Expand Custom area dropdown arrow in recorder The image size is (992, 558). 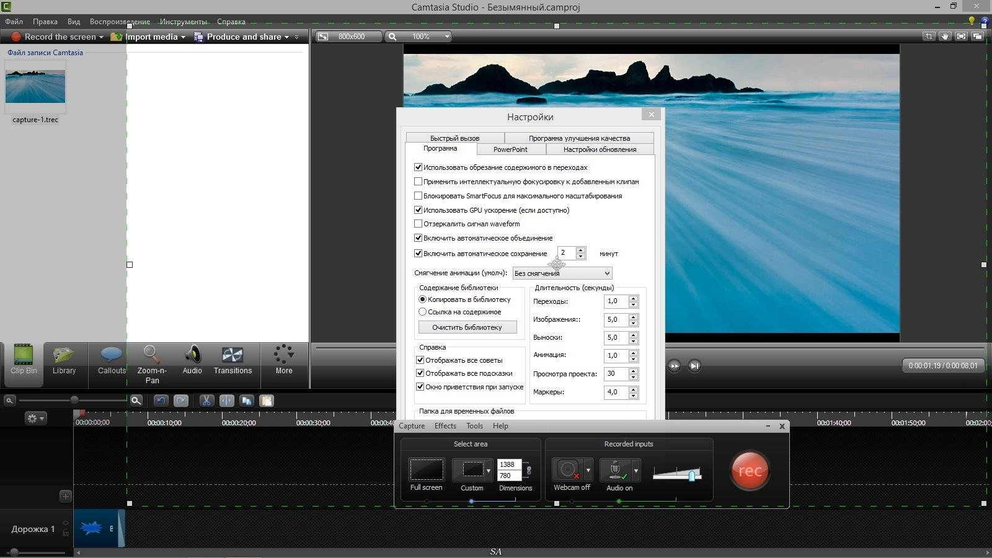(x=489, y=471)
